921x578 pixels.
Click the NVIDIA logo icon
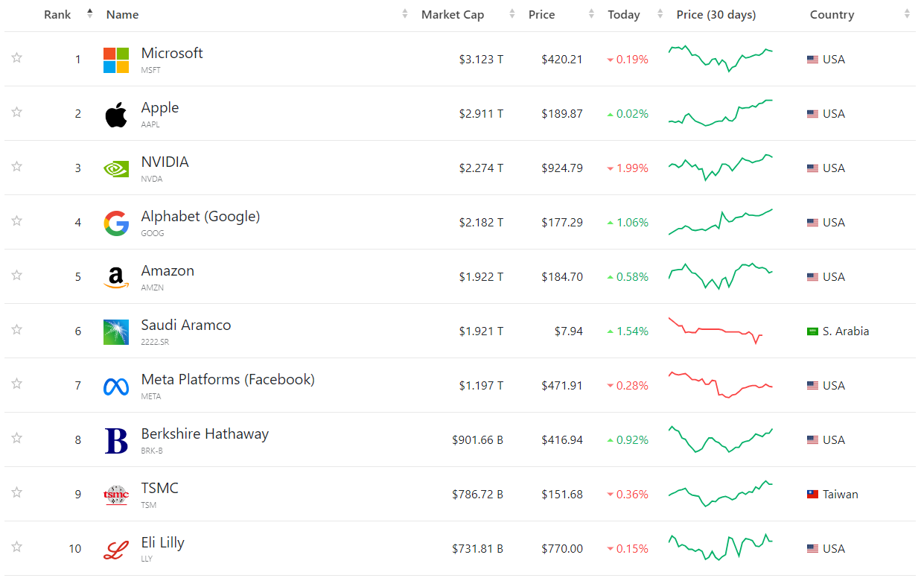pos(116,169)
